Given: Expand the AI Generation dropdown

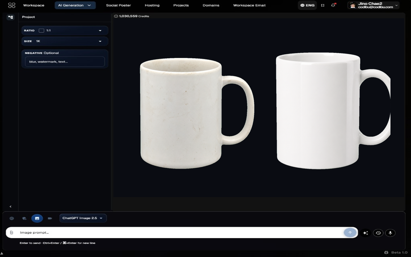Looking at the screenshot, I should [75, 5].
